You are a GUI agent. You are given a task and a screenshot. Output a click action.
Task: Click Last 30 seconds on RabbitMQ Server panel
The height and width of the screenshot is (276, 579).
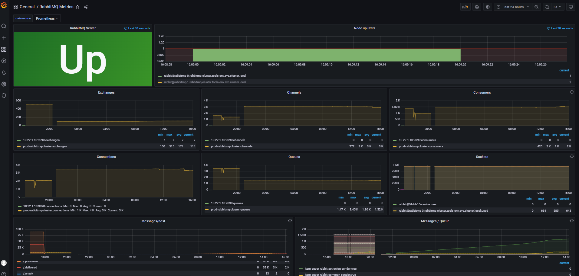pyautogui.click(x=137, y=28)
